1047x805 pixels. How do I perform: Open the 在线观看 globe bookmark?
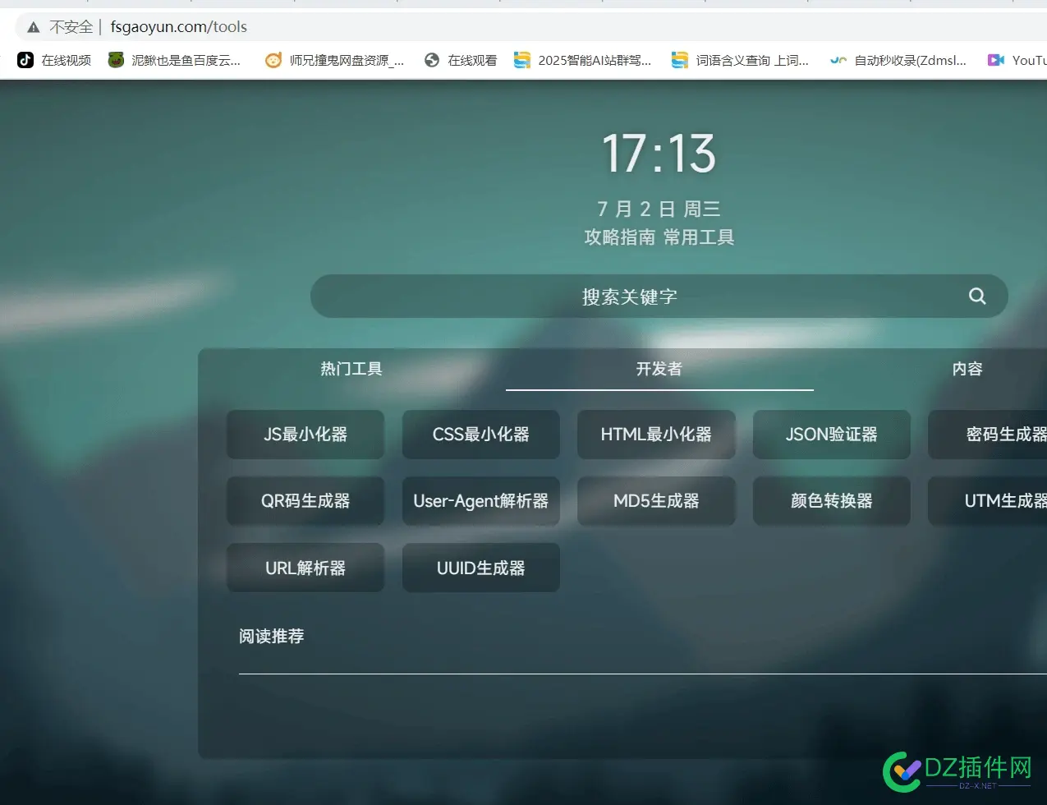coord(461,60)
